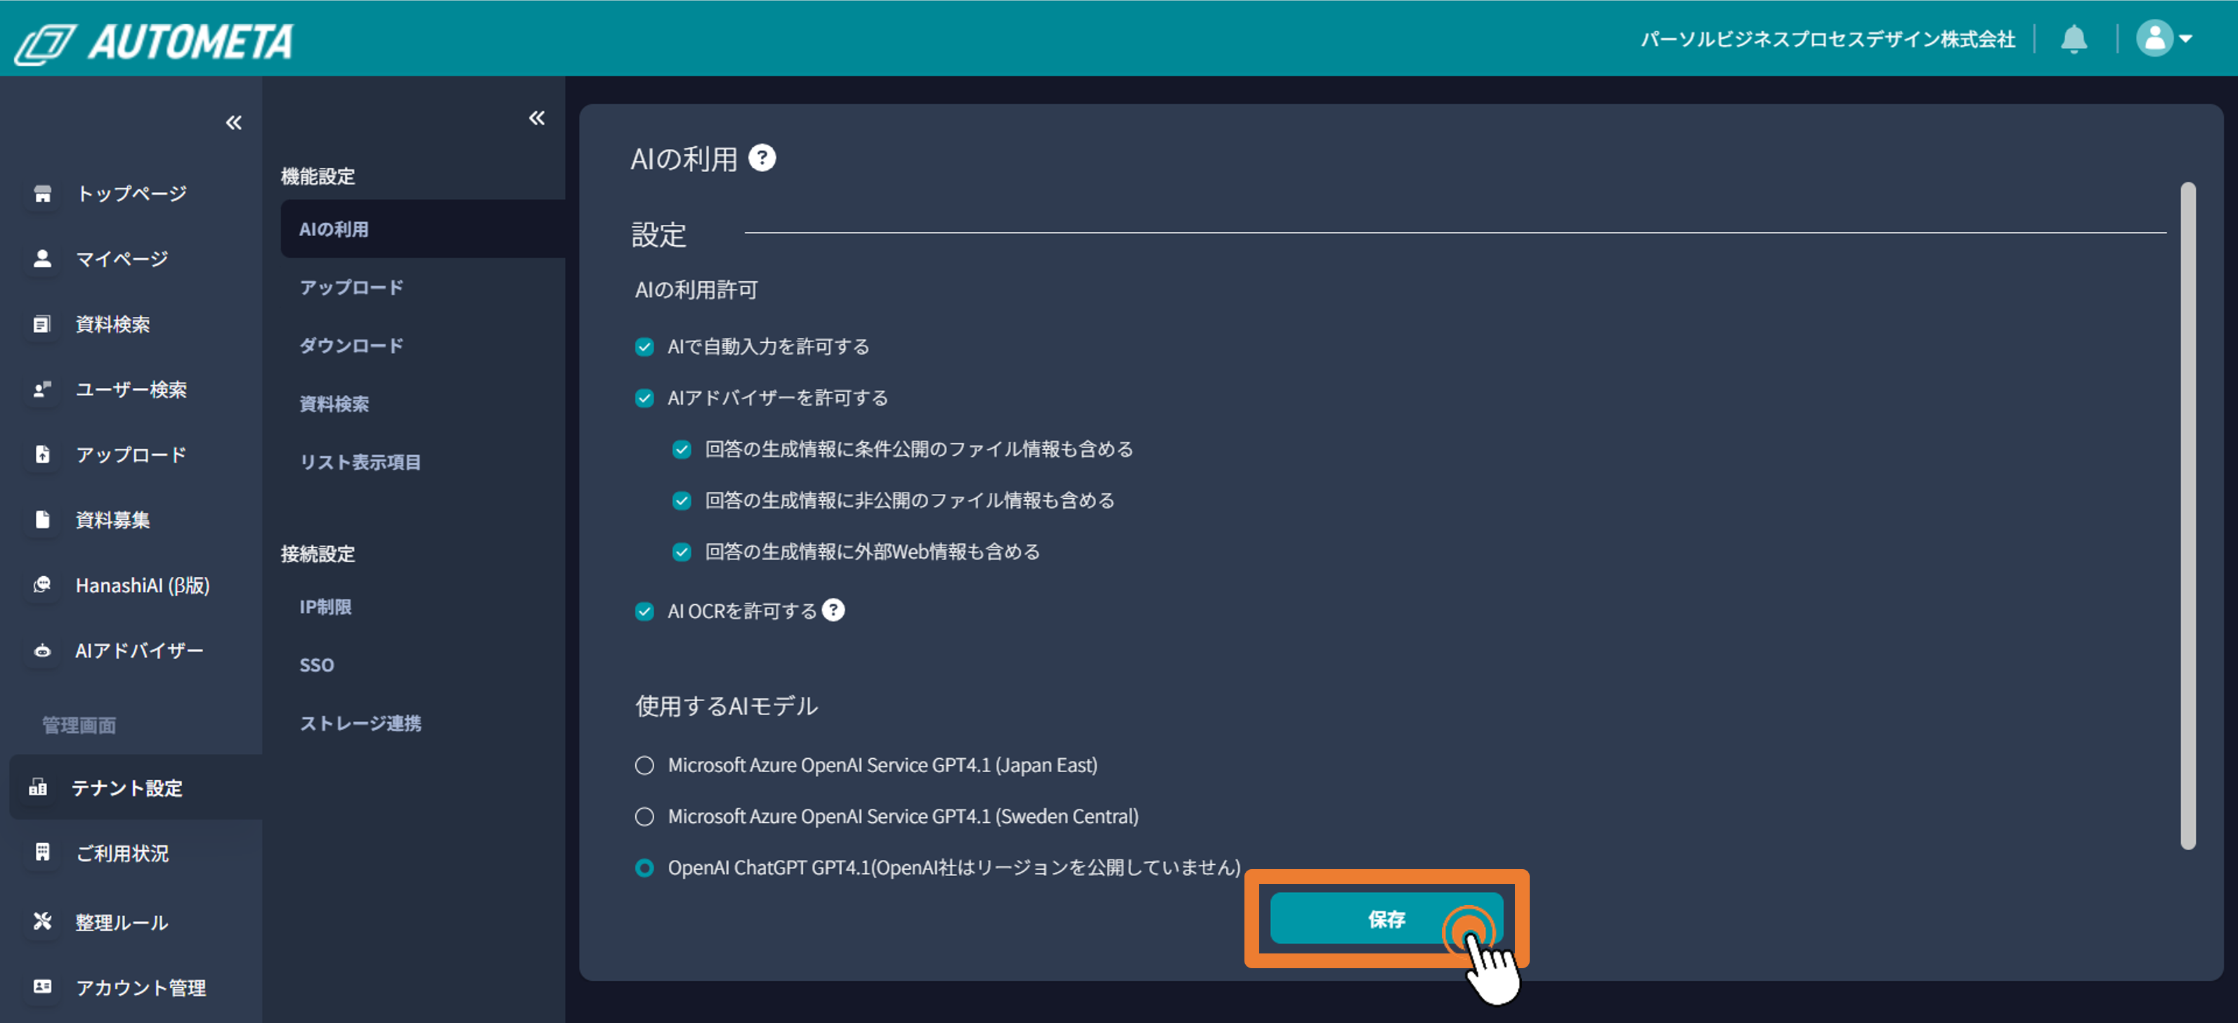Image resolution: width=2238 pixels, height=1023 pixels.
Task: Click the 保存 button
Action: tap(1386, 919)
